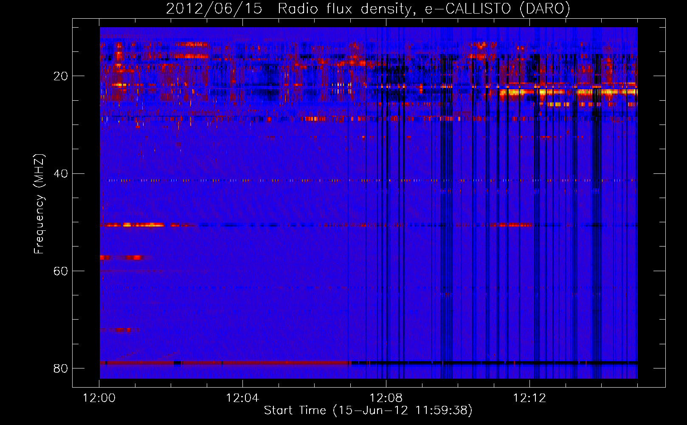687x425 pixels.
Task: Click the 12:04 time tick label
Action: (x=242, y=398)
